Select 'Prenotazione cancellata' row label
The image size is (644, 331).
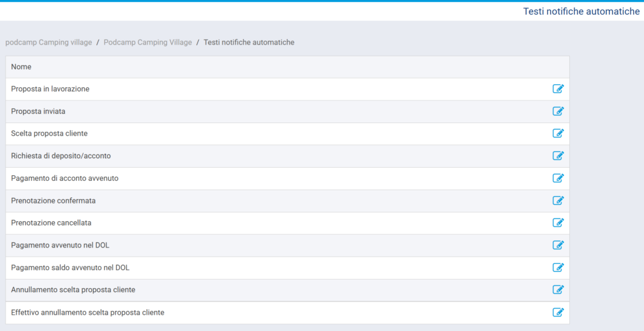(52, 223)
